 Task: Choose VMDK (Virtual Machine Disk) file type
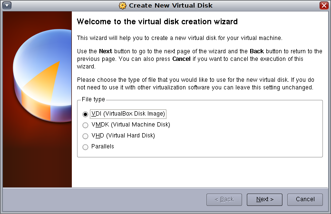point(86,125)
